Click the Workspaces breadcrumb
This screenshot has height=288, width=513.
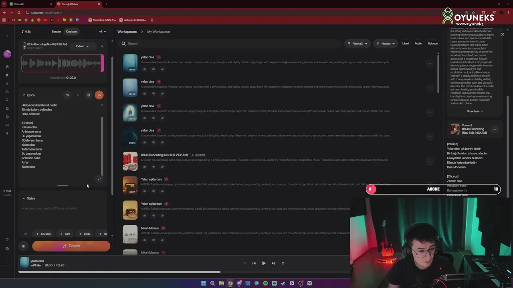click(127, 32)
